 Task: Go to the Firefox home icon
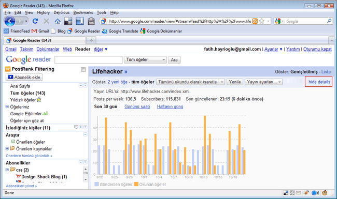(x=58, y=21)
